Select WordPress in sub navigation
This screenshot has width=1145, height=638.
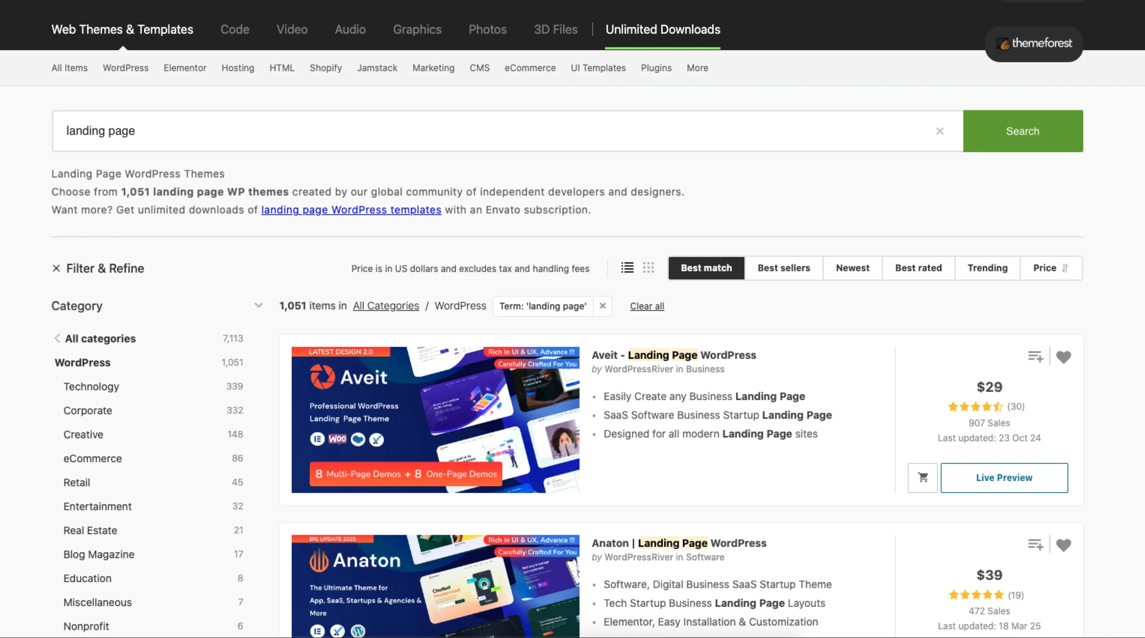tap(126, 68)
